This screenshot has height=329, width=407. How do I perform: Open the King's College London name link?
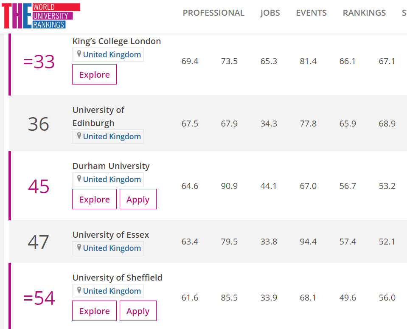[117, 41]
